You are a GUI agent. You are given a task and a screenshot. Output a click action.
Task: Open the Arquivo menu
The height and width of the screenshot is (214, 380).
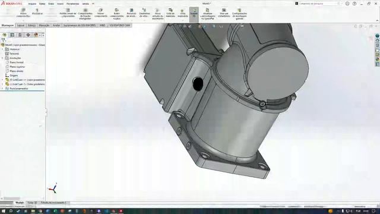[x=32, y=4]
